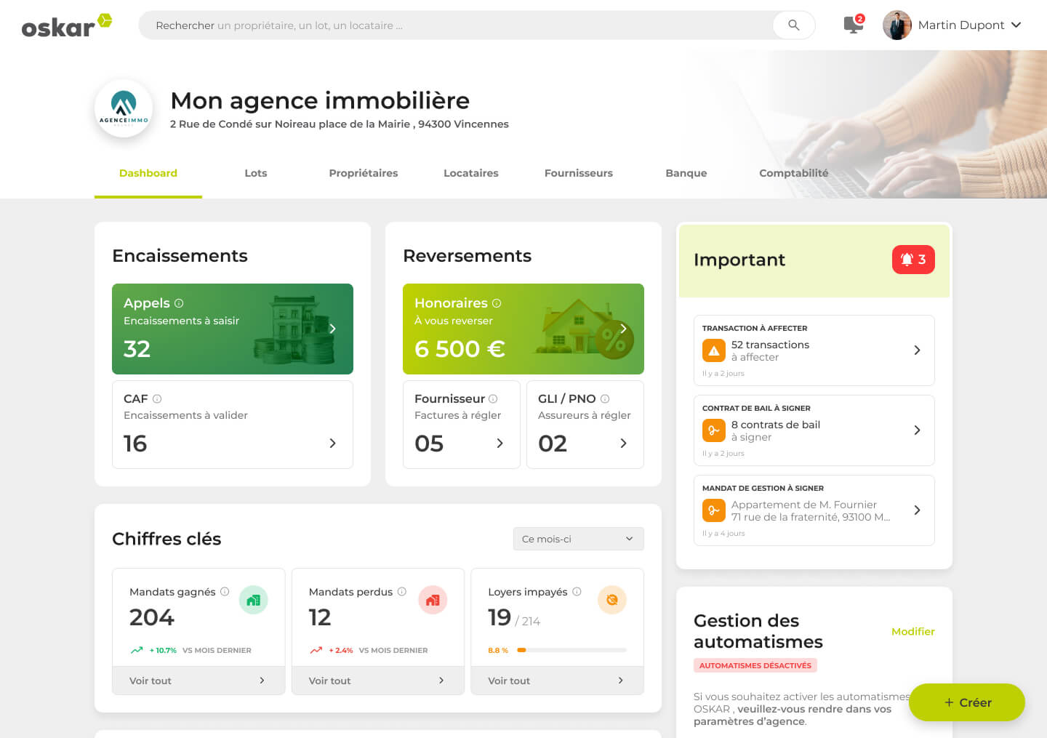This screenshot has height=738, width=1047.
Task: Show info icon next to Loyers impayés
Action: [x=577, y=591]
